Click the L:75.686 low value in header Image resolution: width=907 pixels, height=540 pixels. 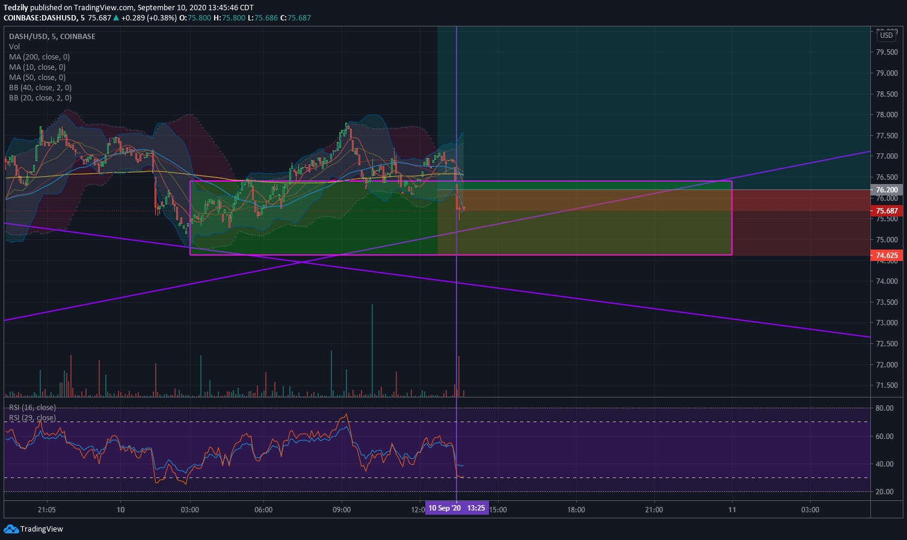pyautogui.click(x=263, y=18)
